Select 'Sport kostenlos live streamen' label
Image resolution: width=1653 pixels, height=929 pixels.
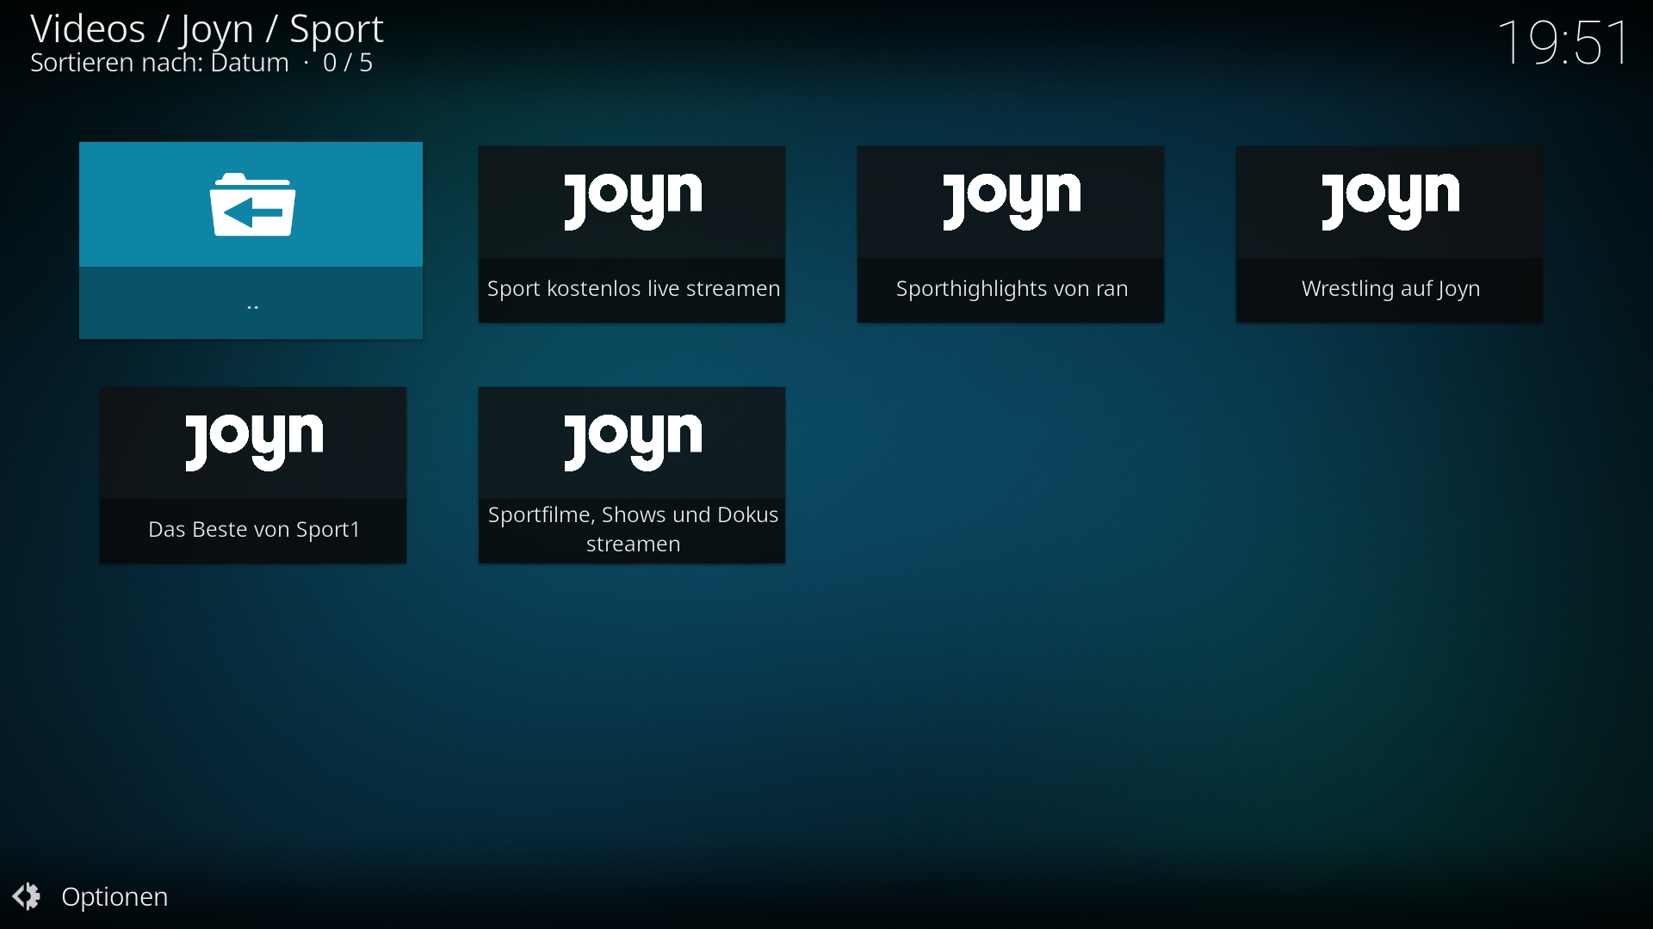pyautogui.click(x=633, y=289)
